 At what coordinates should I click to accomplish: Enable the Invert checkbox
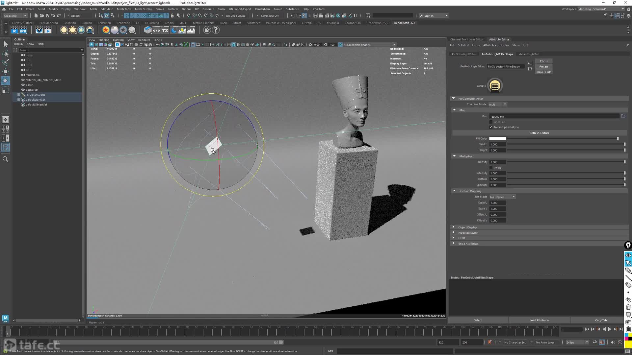pyautogui.click(x=491, y=168)
